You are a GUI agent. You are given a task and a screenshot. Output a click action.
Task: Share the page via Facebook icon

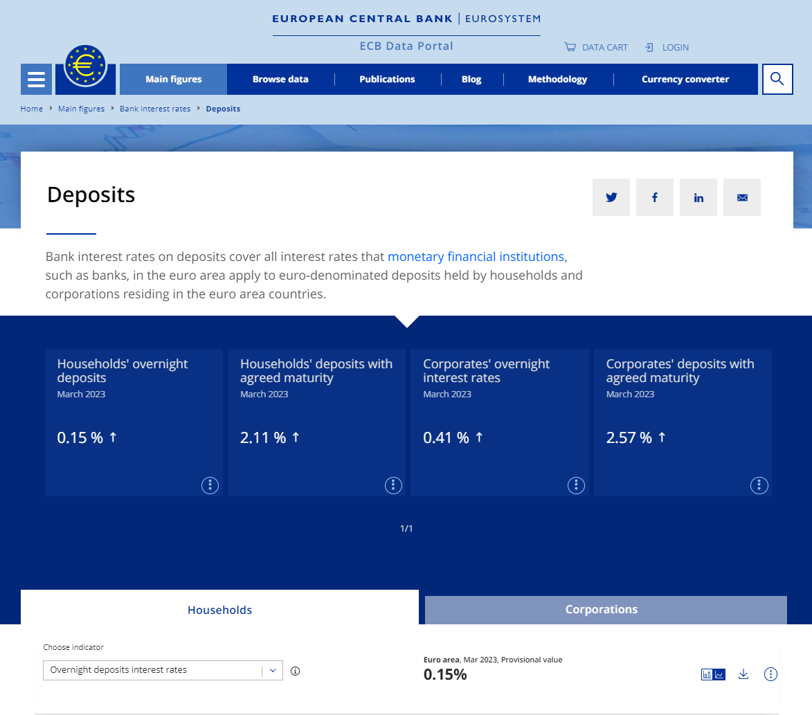point(654,197)
